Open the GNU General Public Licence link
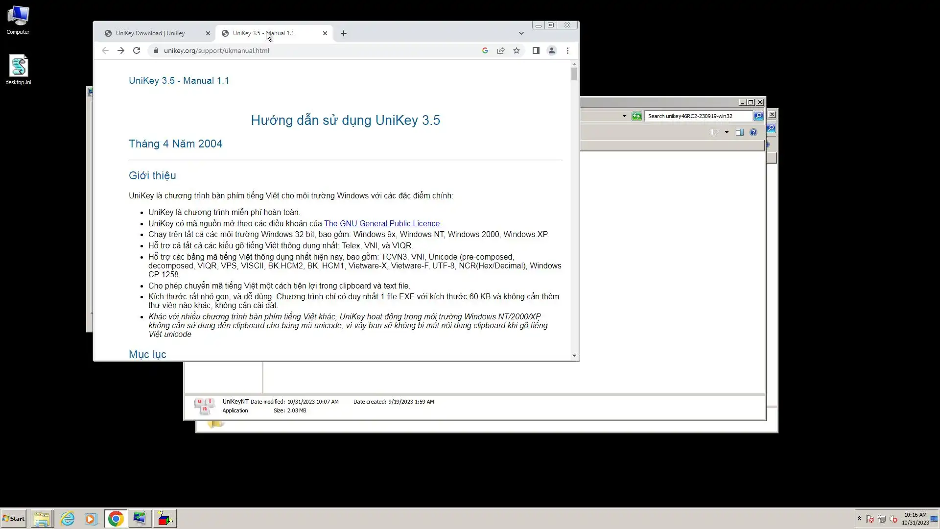This screenshot has height=529, width=940. pos(382,223)
